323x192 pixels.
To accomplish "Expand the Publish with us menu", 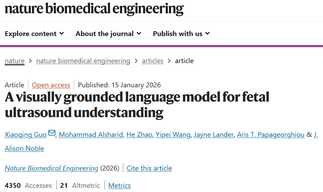I will point(181,34).
